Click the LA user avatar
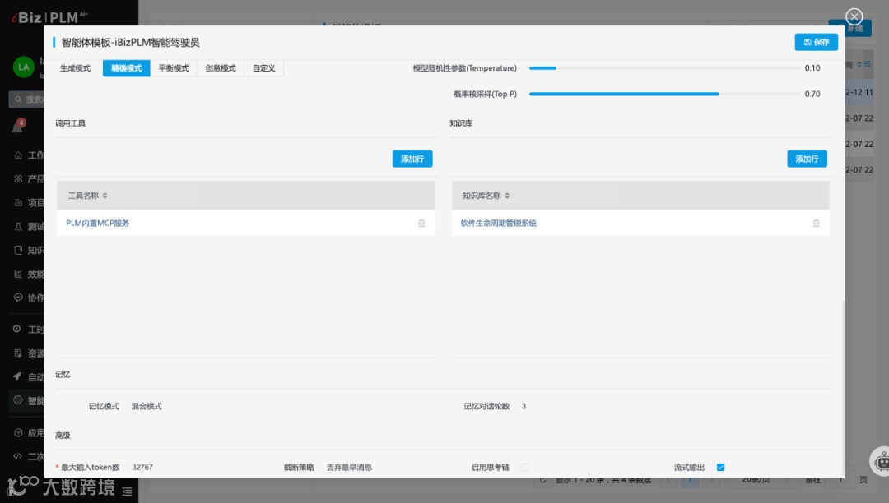This screenshot has height=503, width=889. click(x=23, y=67)
